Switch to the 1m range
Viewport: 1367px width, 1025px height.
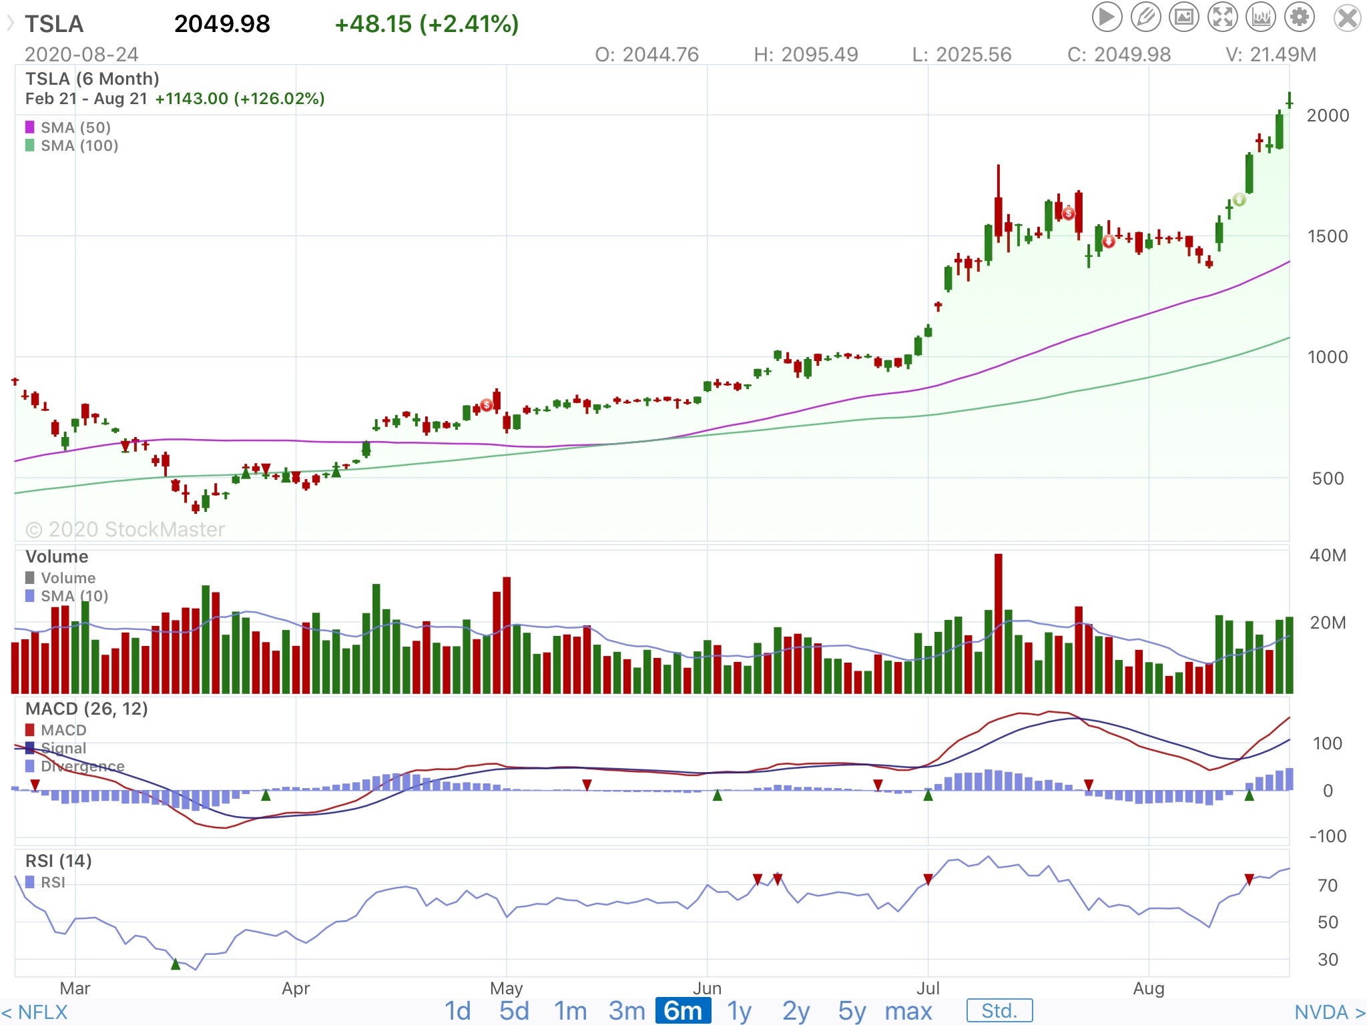(570, 1010)
